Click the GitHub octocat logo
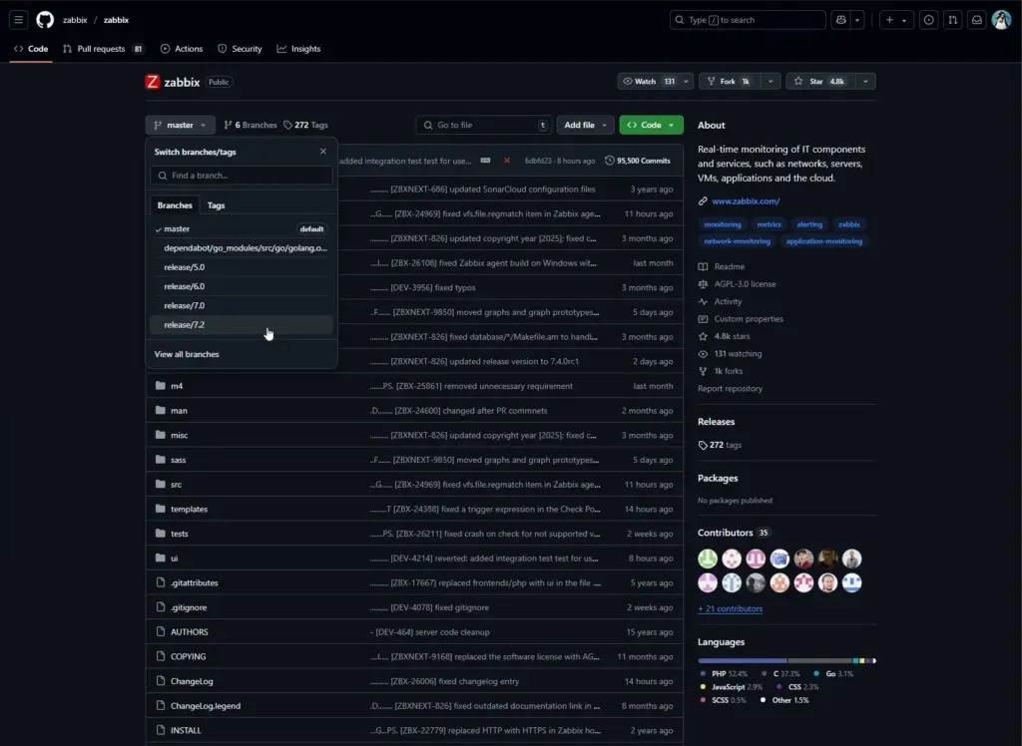 point(45,20)
